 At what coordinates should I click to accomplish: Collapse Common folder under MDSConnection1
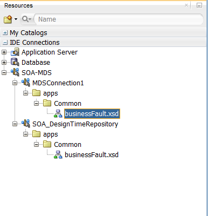(x=37, y=103)
